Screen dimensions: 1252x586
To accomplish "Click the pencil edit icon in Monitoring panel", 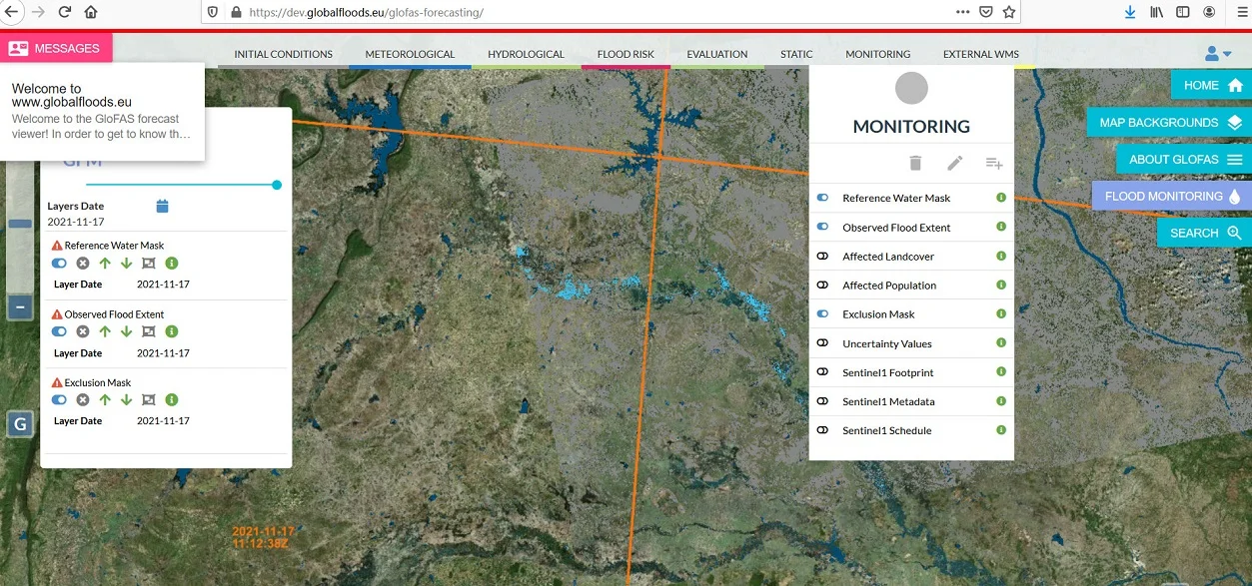I will coord(955,163).
